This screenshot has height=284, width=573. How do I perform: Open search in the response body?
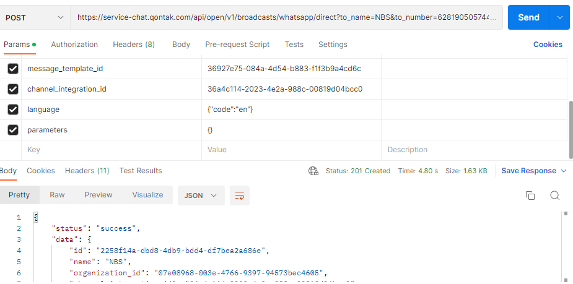(x=555, y=196)
